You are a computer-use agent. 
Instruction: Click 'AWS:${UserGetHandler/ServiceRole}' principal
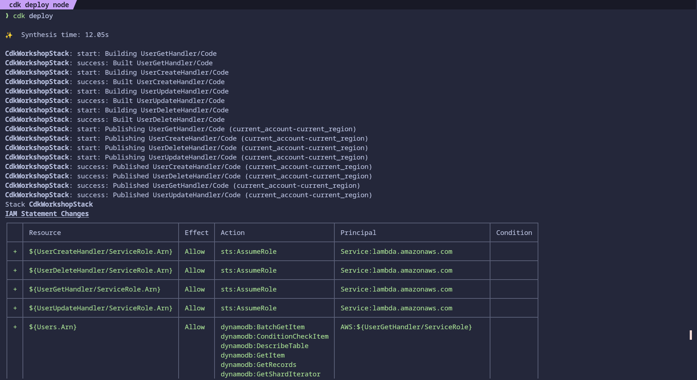pyautogui.click(x=406, y=327)
